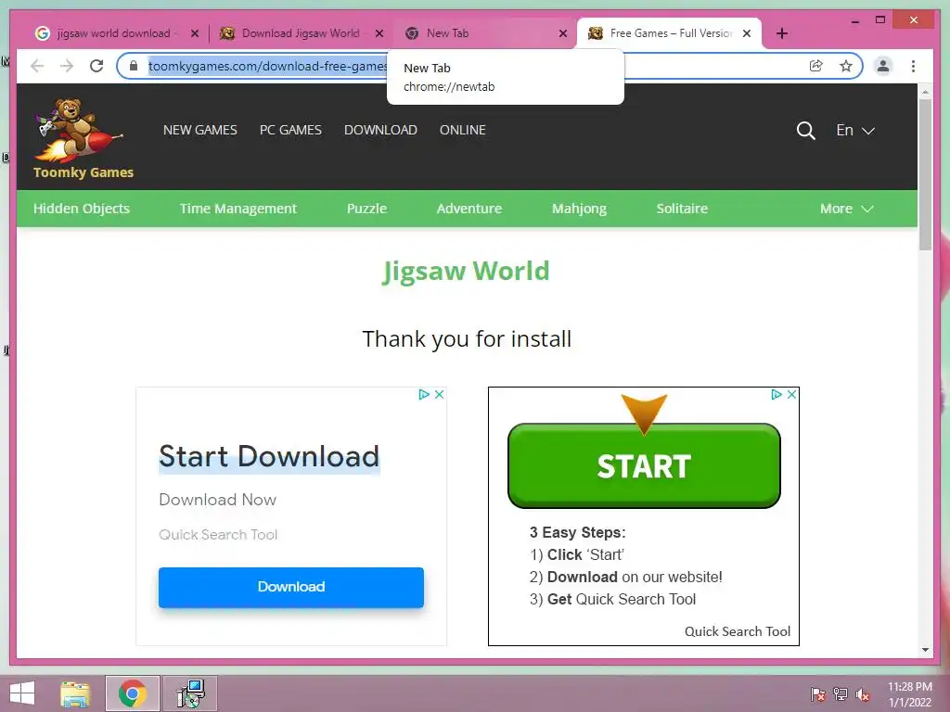Open Action Center flag tray icon
Screen dimensions: 950x712
818,694
